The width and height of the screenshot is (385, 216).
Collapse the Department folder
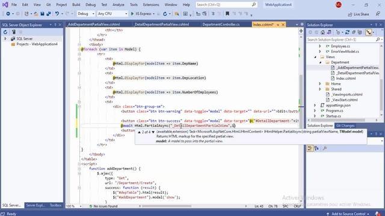click(x=320, y=62)
